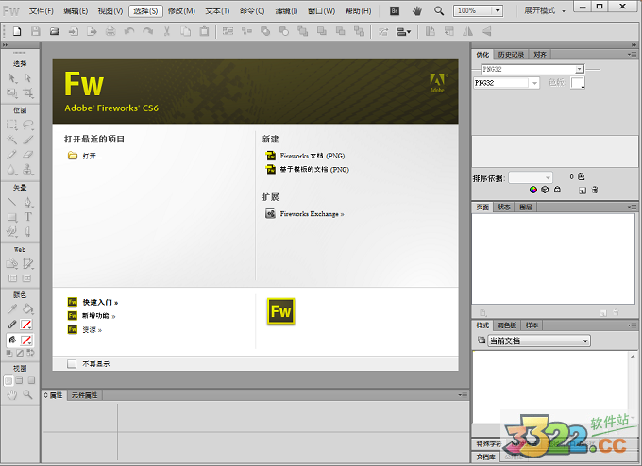Open the 快速入门 link

pyautogui.click(x=100, y=303)
